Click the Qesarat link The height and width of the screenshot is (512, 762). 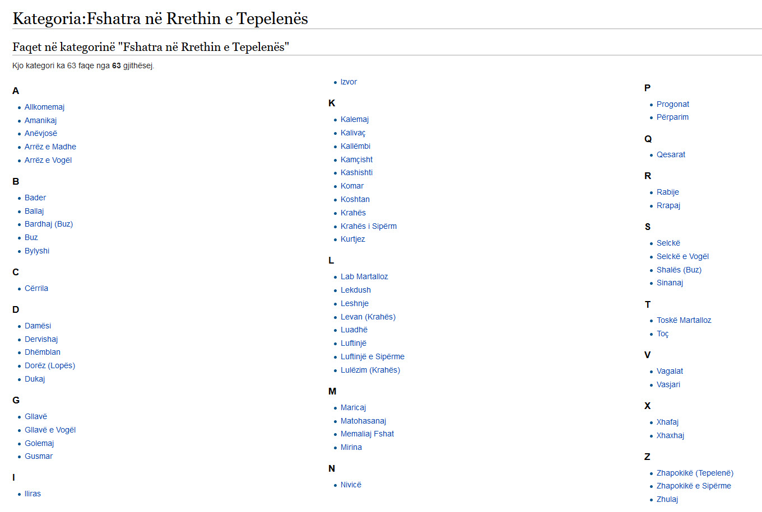pos(671,154)
